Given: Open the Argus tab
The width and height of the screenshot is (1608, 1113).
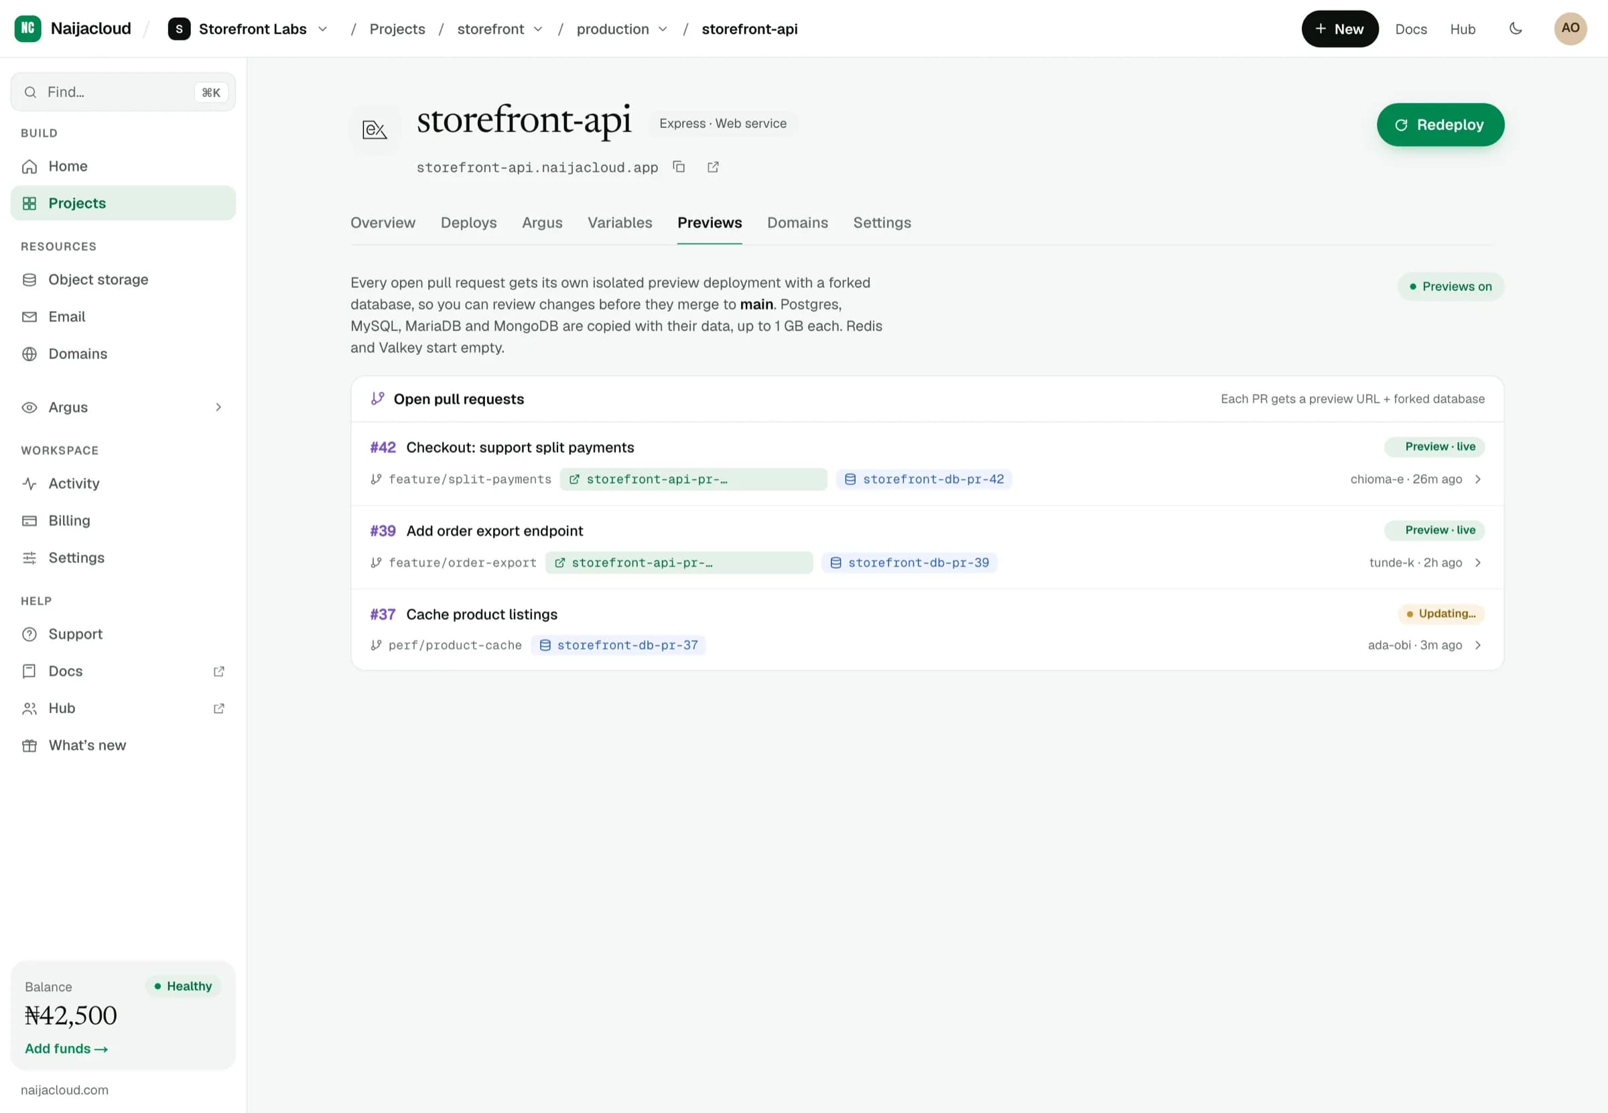Looking at the screenshot, I should pos(543,222).
